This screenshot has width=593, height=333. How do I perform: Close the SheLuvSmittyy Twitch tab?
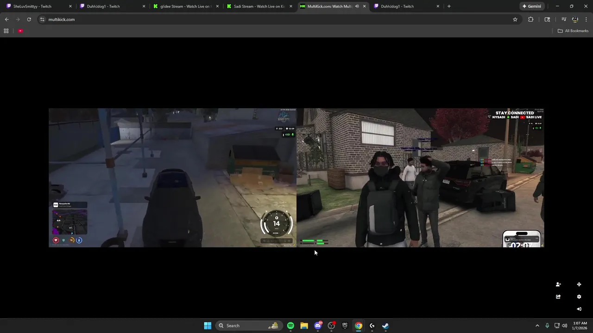coord(70,6)
